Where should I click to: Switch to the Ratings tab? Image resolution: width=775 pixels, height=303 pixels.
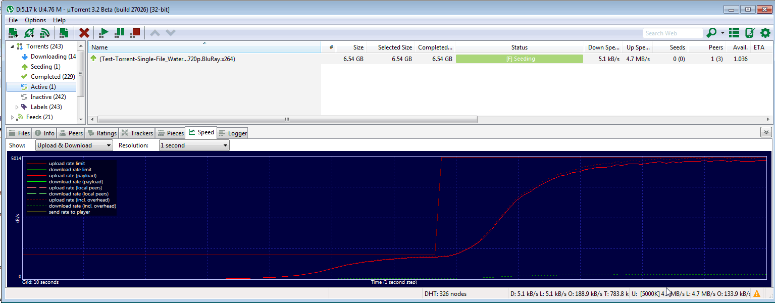point(102,133)
